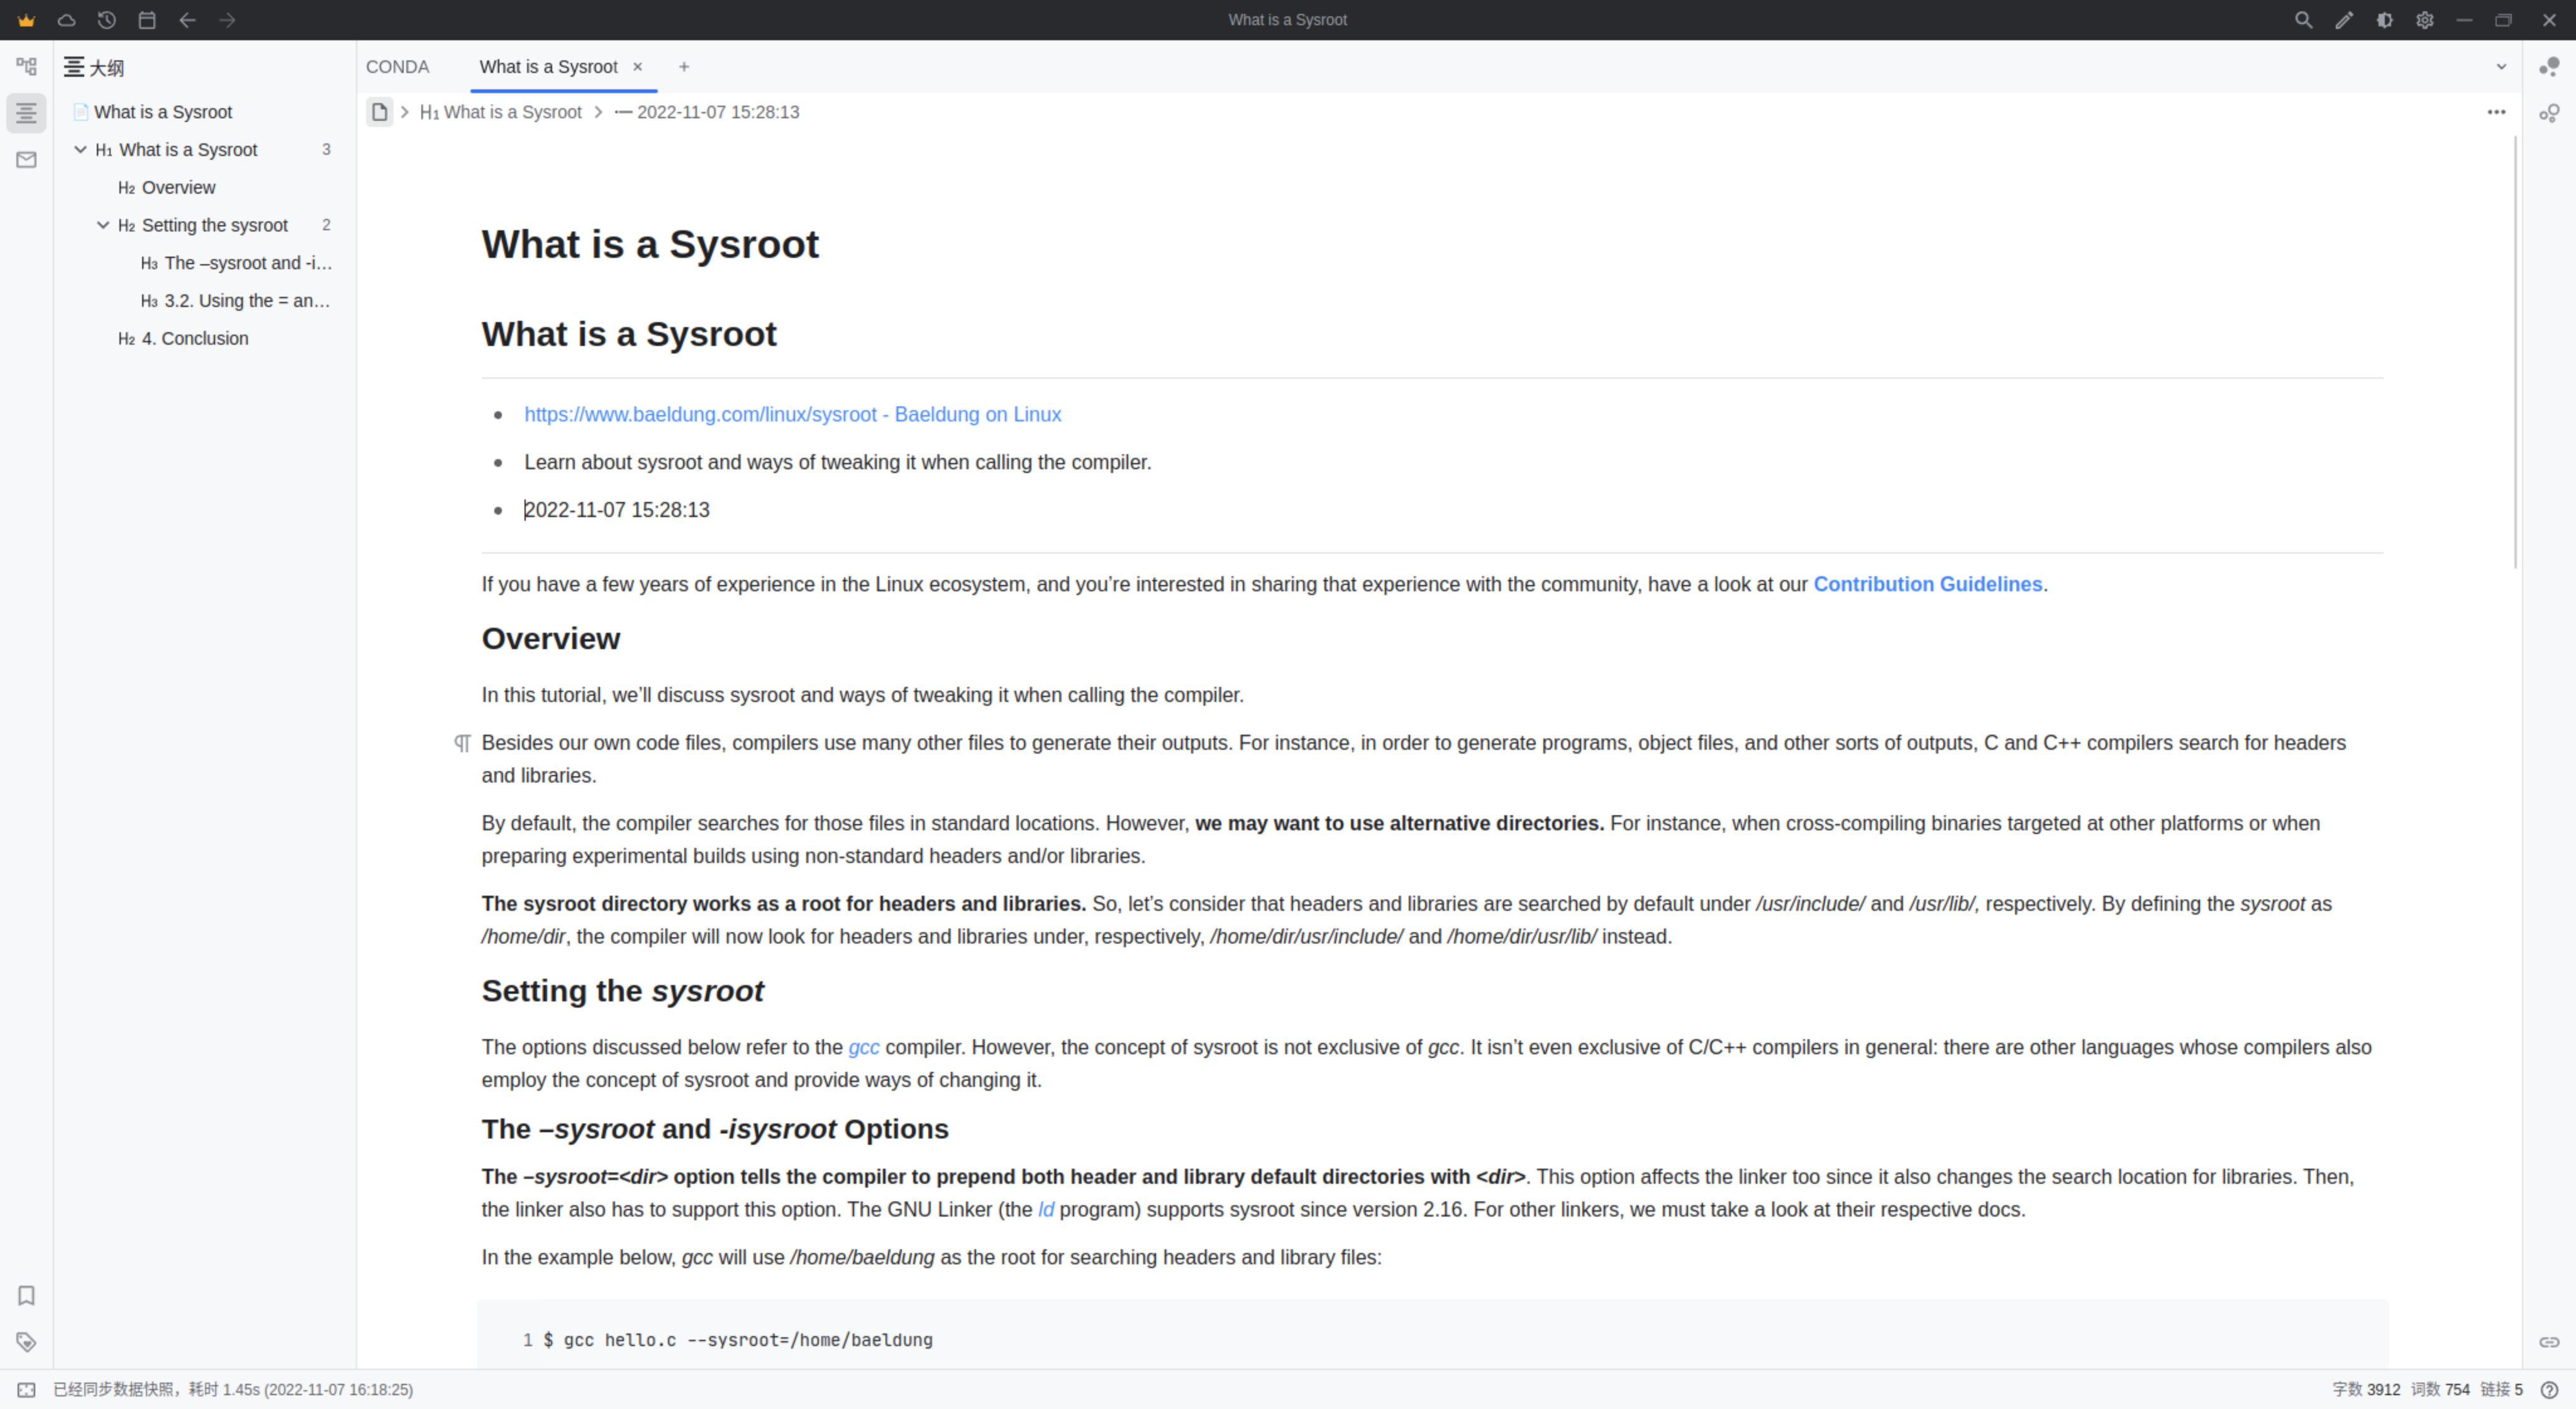The height and width of the screenshot is (1409, 2576).
Task: Toggle appearance light/dark mode icon
Action: [x=2385, y=20]
